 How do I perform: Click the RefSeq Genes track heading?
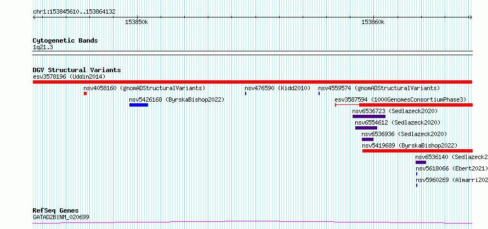pyautogui.click(x=55, y=211)
